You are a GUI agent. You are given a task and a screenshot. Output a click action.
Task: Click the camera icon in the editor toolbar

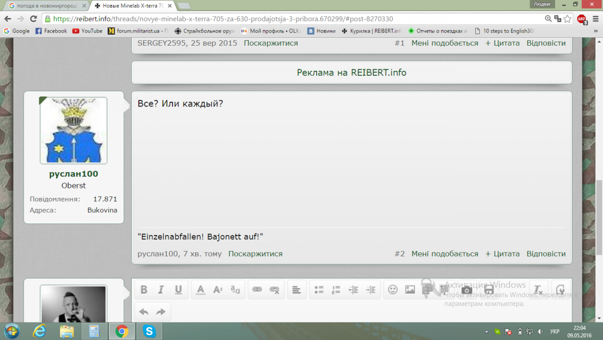coord(467,290)
